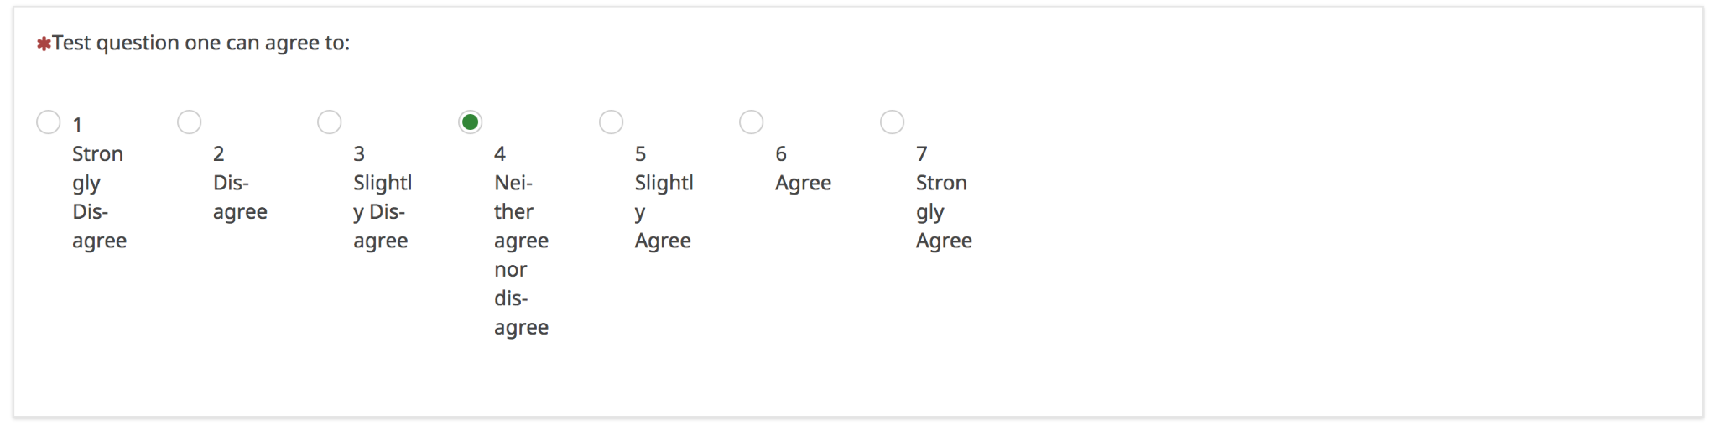The image size is (1718, 436).
Task: Select the radio button for 5 Slightly Agree
Action: [x=612, y=122]
